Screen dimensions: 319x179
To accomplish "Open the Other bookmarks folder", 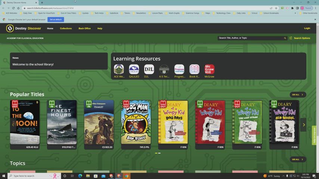I will point(308,13).
